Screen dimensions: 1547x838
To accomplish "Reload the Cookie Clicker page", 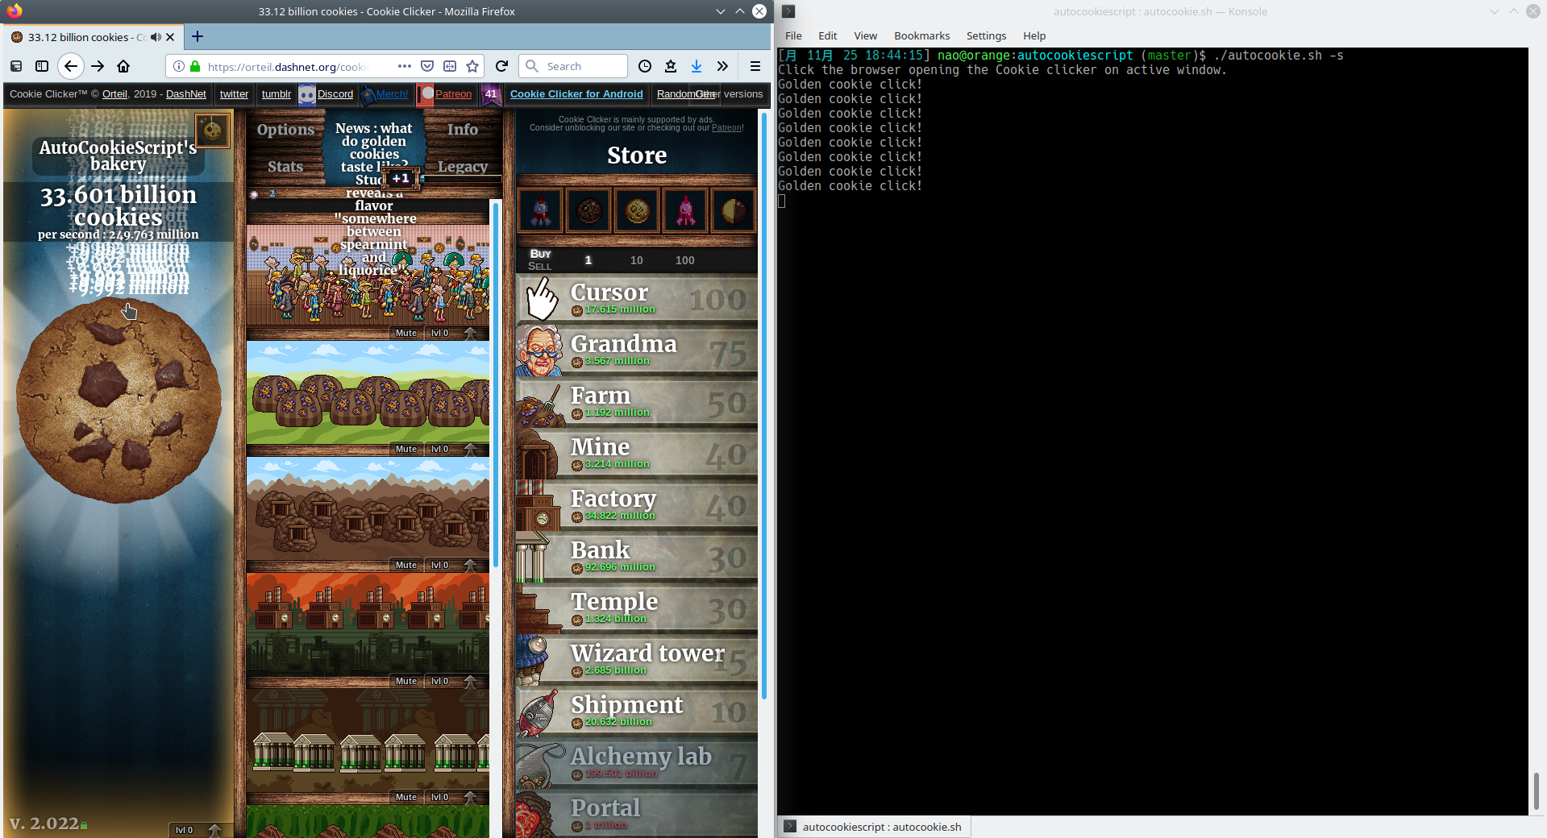I will coord(501,66).
